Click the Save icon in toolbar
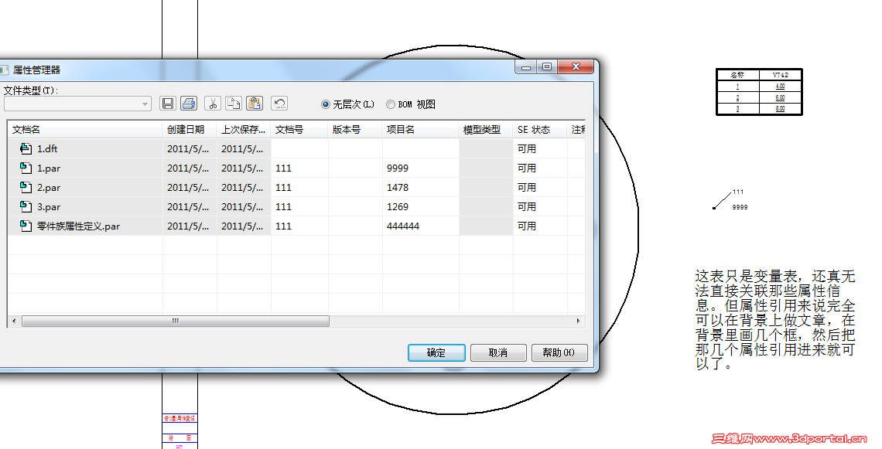Viewport: 882px width, 449px height. click(x=167, y=104)
